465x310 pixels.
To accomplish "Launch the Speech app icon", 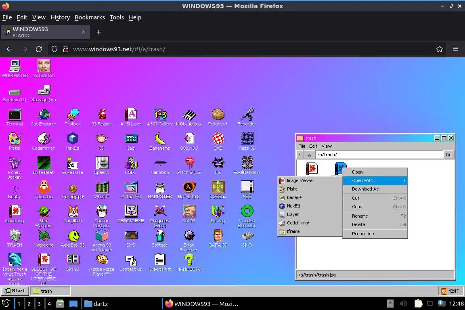I will coord(102,166).
